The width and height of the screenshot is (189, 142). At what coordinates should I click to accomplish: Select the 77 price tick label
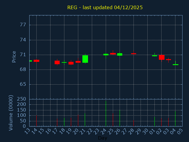coord(23,25)
